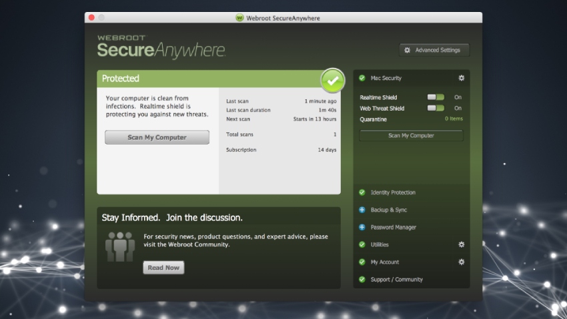
Task: Click the gear icon beside Mac Security
Action: tap(462, 78)
